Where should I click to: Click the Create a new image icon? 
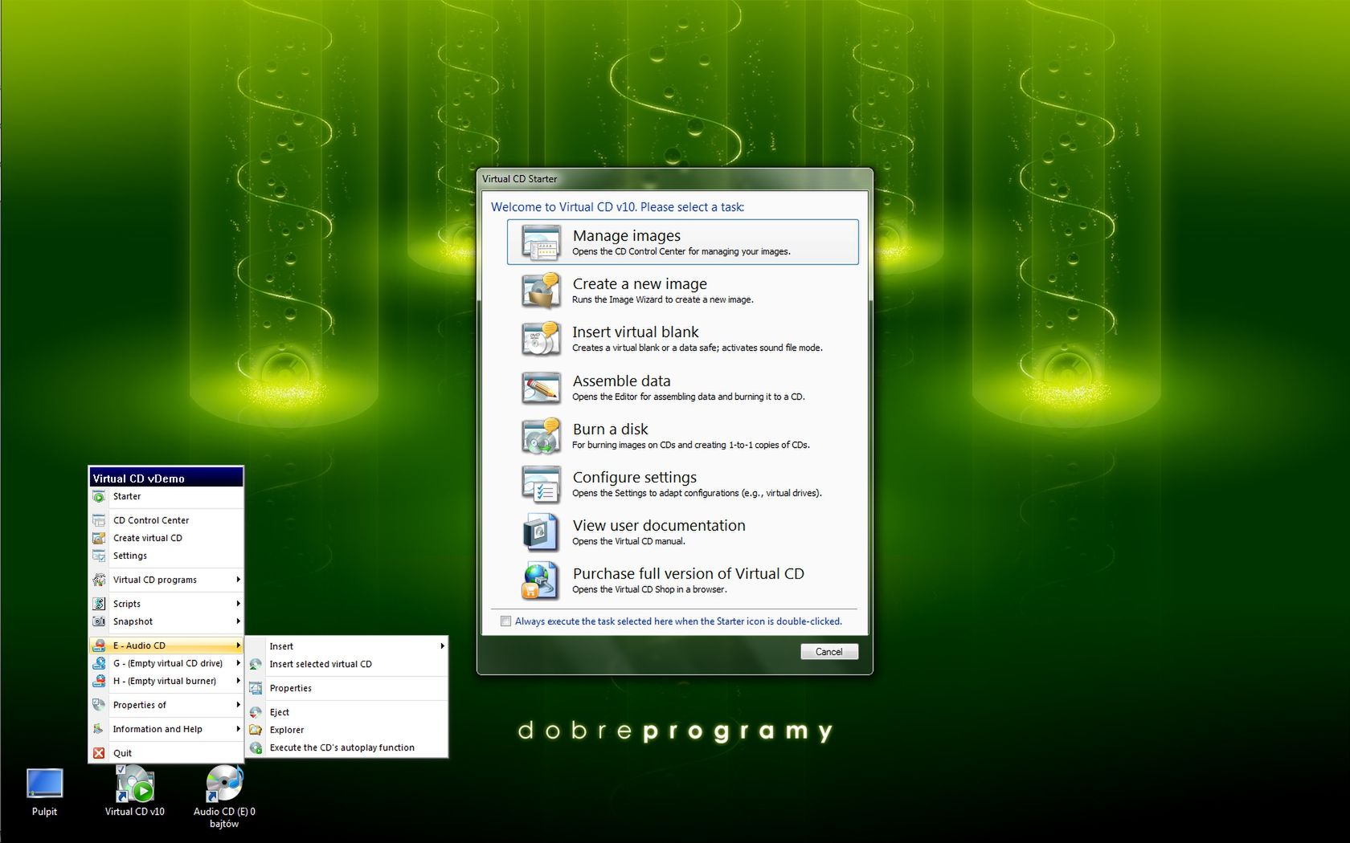(x=541, y=291)
